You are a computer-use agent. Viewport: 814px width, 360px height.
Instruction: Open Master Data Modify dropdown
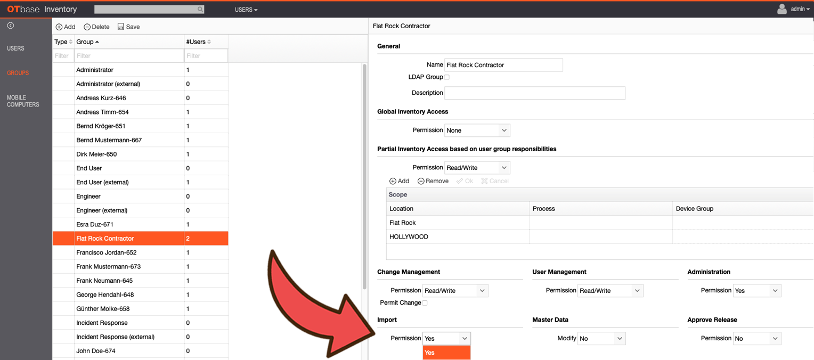point(601,339)
